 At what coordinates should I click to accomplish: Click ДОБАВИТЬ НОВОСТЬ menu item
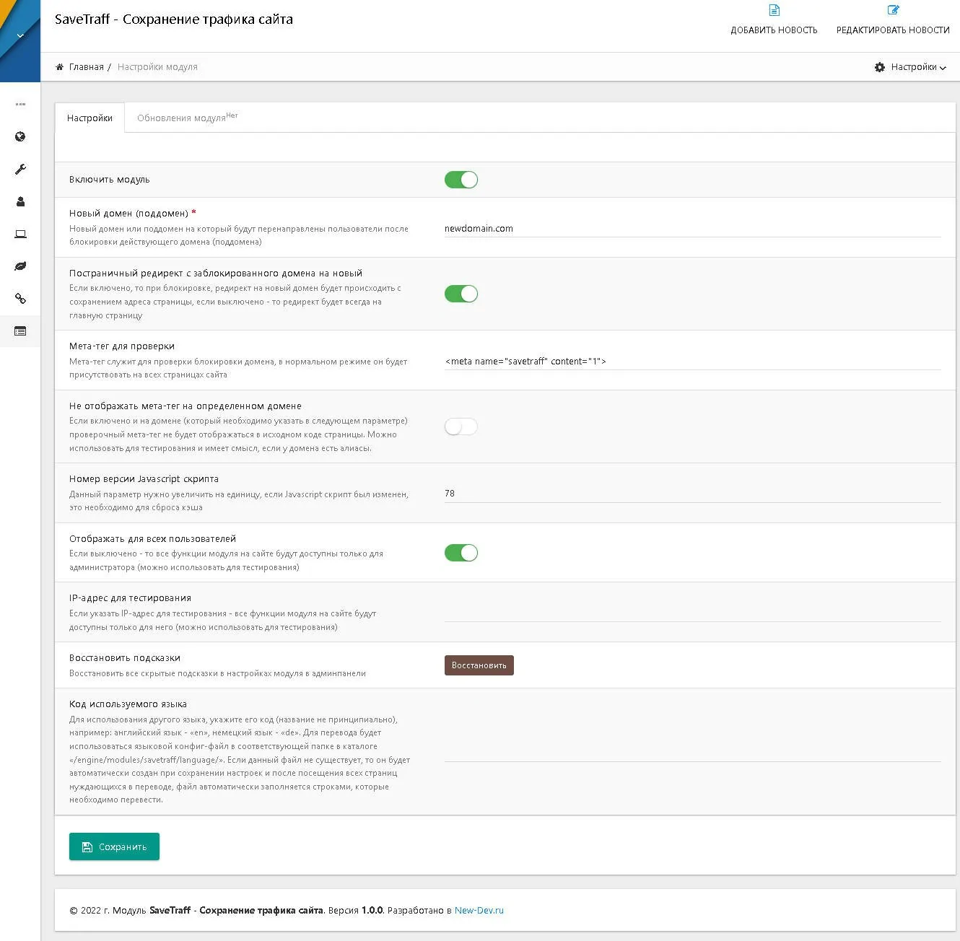[x=774, y=30]
